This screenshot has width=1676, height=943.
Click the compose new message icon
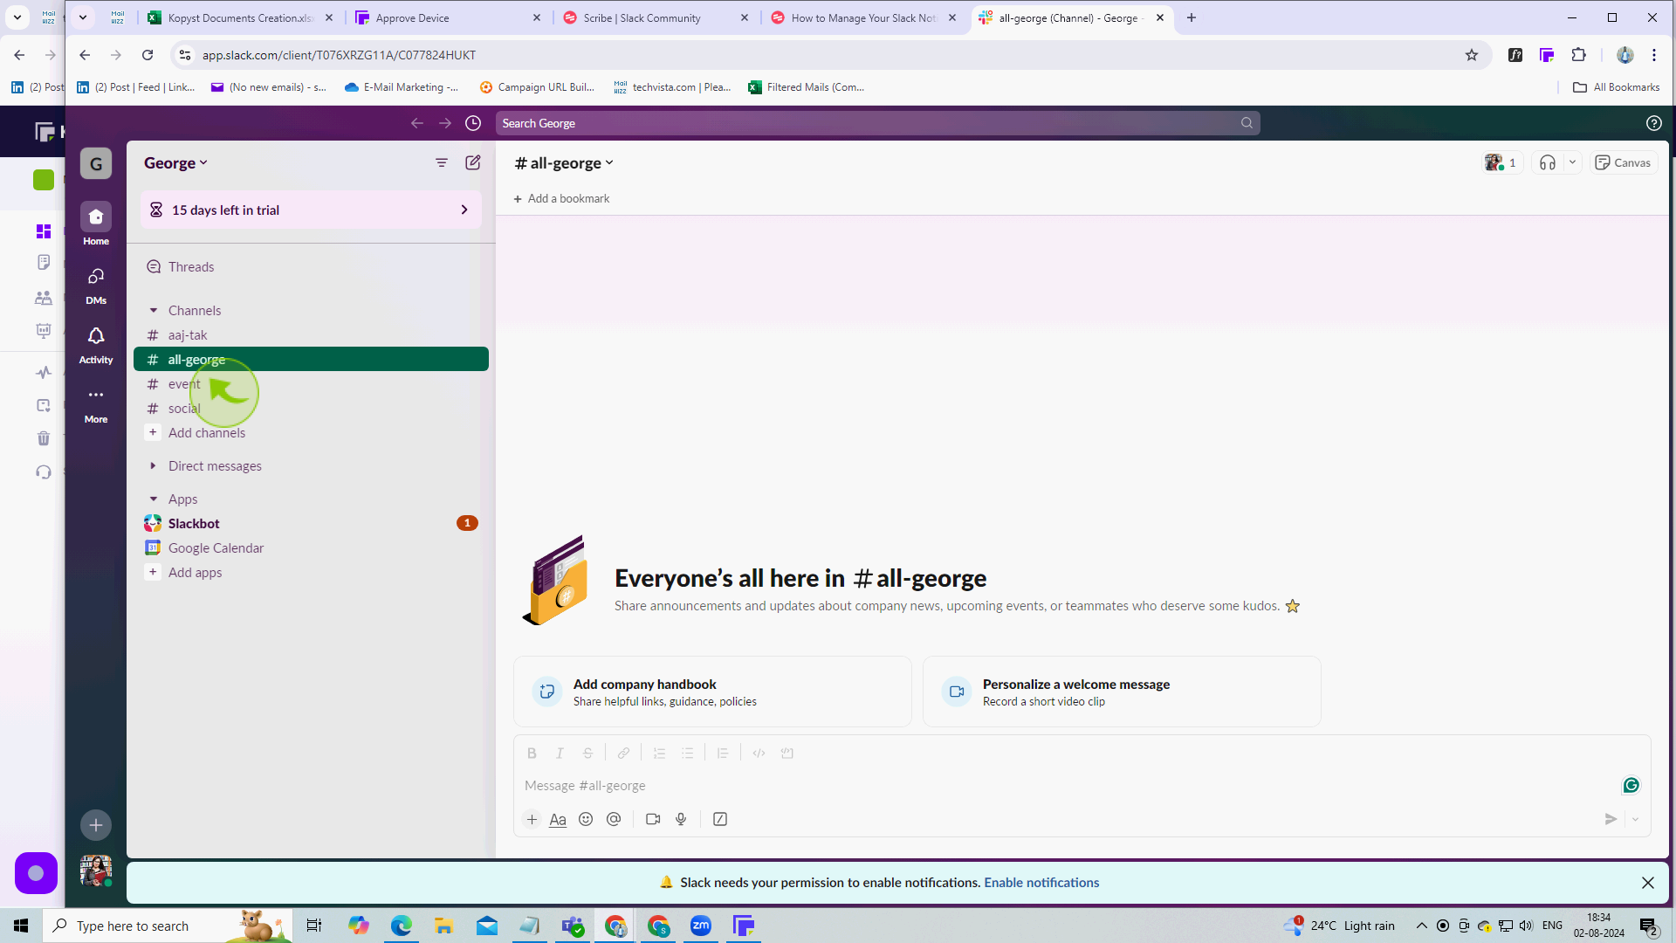pyautogui.click(x=473, y=162)
